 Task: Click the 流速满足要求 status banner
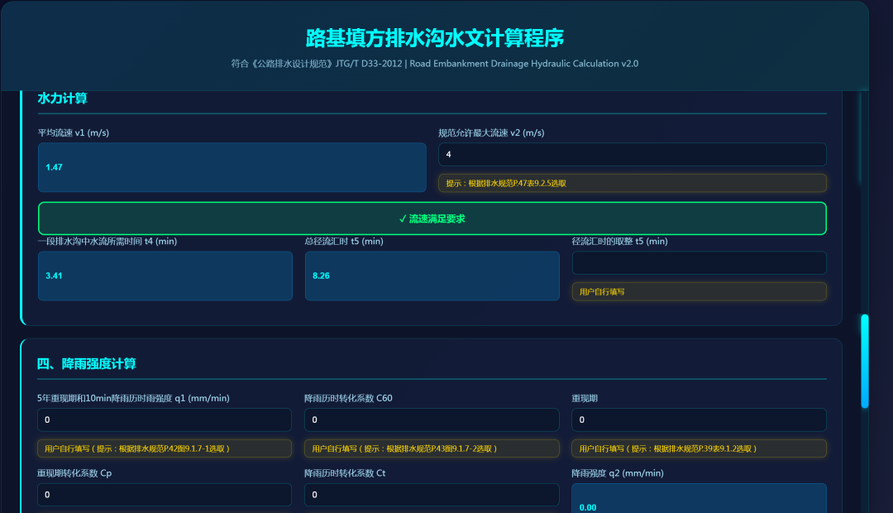(x=432, y=218)
